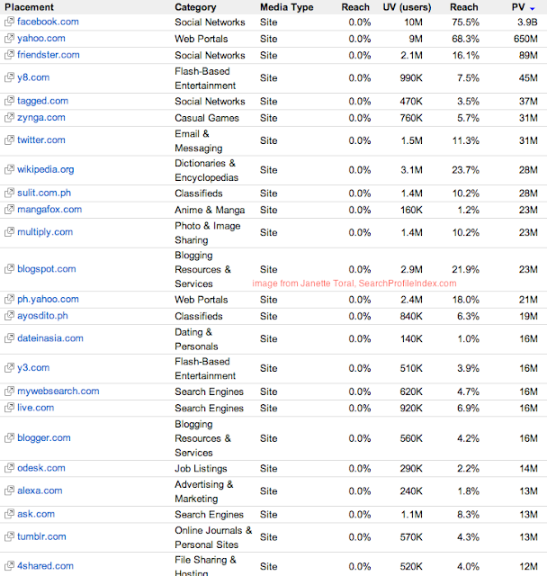Click external link icon next to 4shared.com
Screen dimensions: 547x576
[x=9, y=566]
